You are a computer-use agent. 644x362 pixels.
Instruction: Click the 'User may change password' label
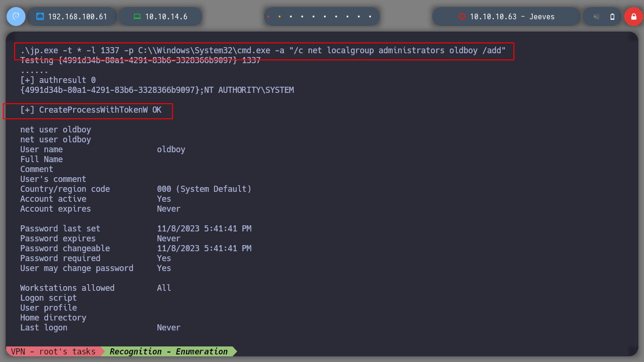click(x=77, y=268)
